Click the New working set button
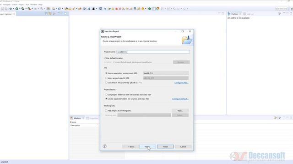This screenshot has width=293, height=164. pos(180,111)
